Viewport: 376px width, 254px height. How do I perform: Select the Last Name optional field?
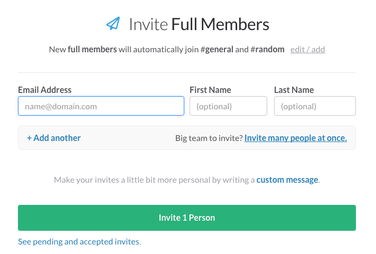pyautogui.click(x=315, y=106)
